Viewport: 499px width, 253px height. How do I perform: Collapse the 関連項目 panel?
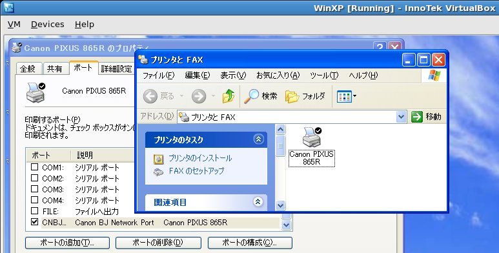(x=258, y=202)
